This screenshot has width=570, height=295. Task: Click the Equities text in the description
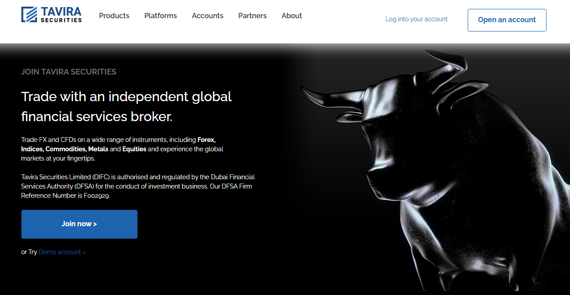(x=134, y=149)
